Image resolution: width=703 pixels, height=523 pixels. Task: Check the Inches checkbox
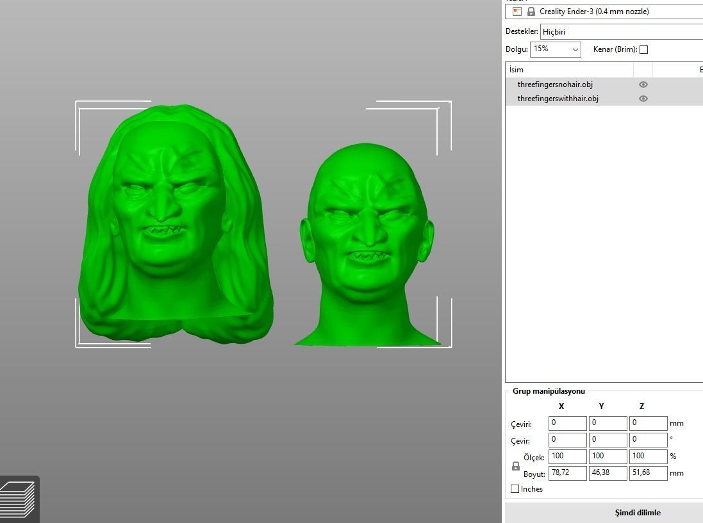[515, 488]
